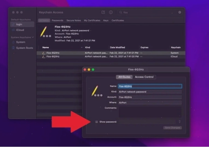Viewport: 209px width, 147px height.
Task: Sort by the Expires column header
Action: (x=144, y=47)
